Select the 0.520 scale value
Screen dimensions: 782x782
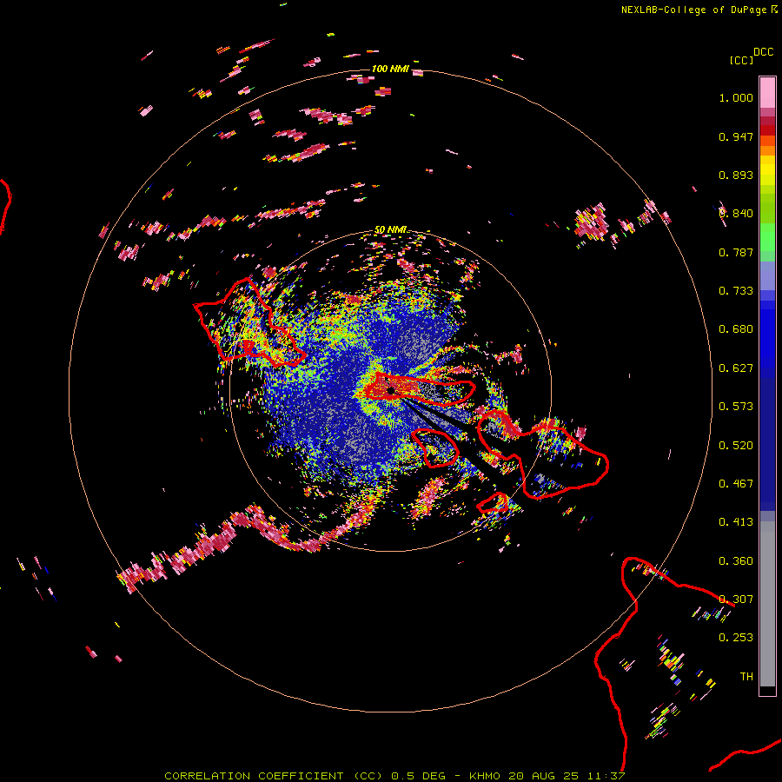point(736,446)
